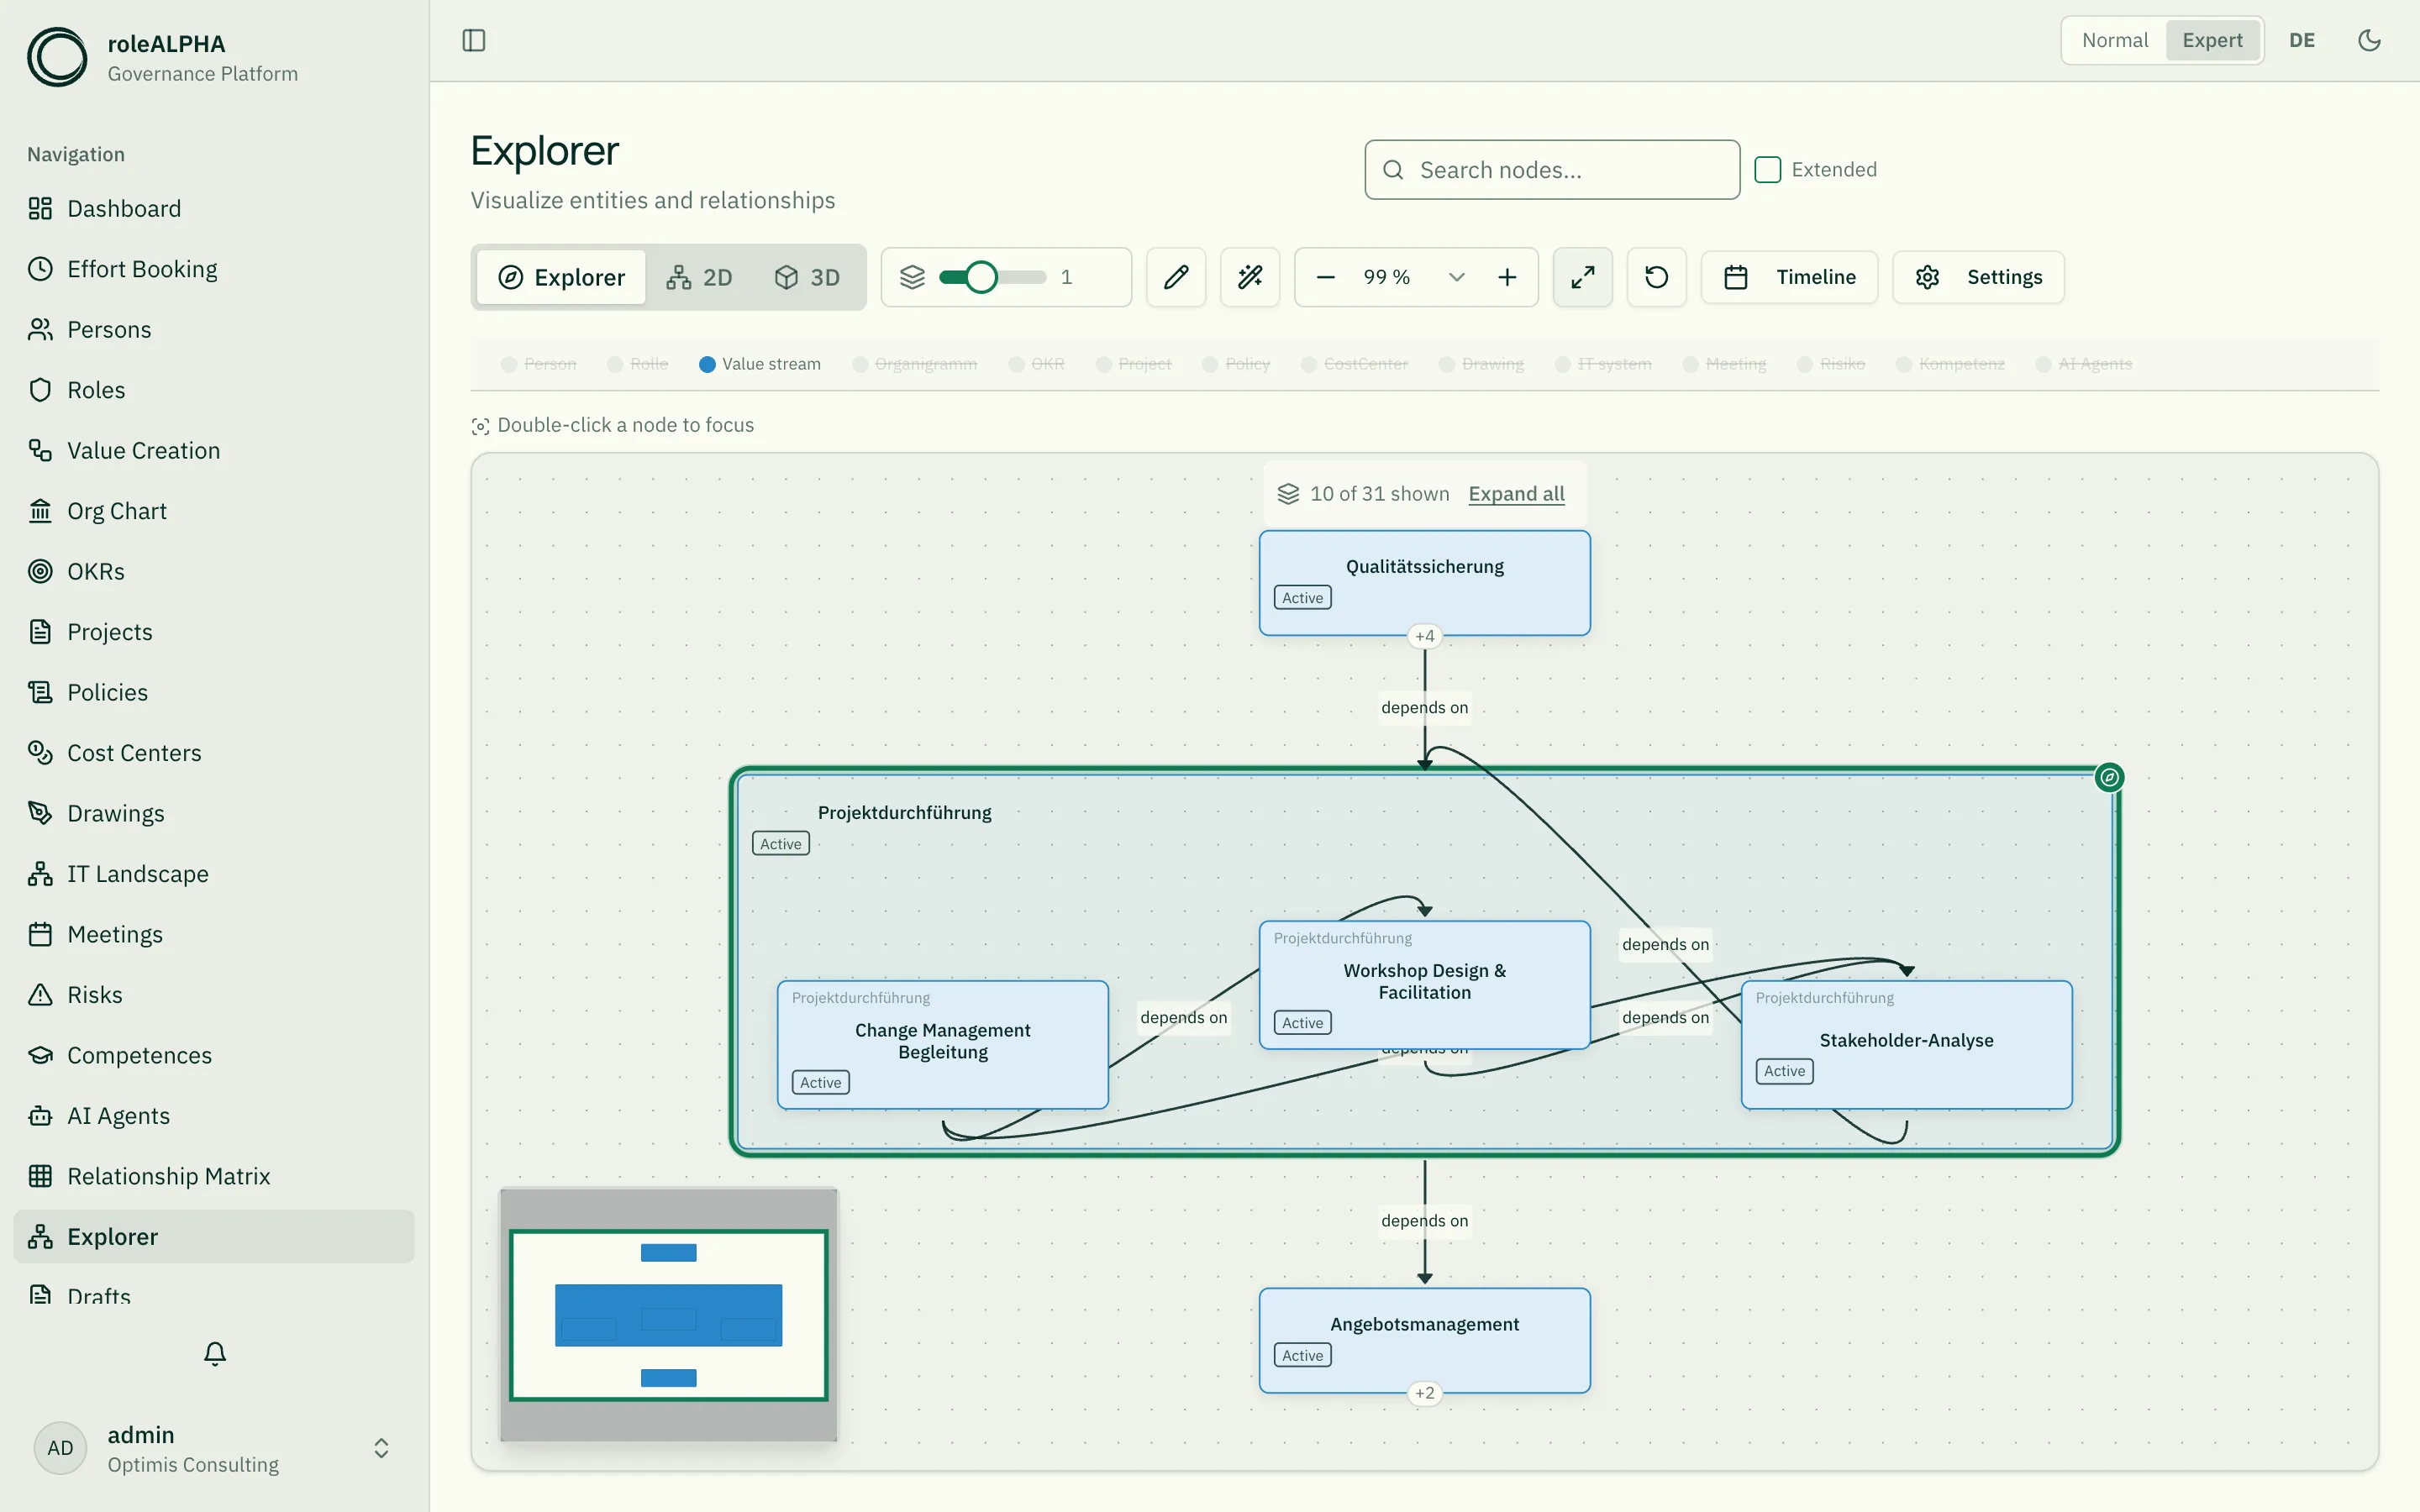Screen dimensions: 2420x1512
Task: Open the pencil edit tool
Action: (x=1176, y=277)
